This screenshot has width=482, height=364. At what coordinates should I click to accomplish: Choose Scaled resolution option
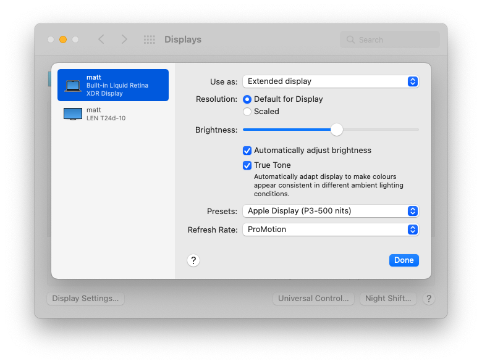(x=247, y=112)
